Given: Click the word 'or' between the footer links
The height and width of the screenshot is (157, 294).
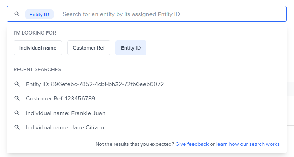Looking at the screenshot, I should click(x=212, y=144).
